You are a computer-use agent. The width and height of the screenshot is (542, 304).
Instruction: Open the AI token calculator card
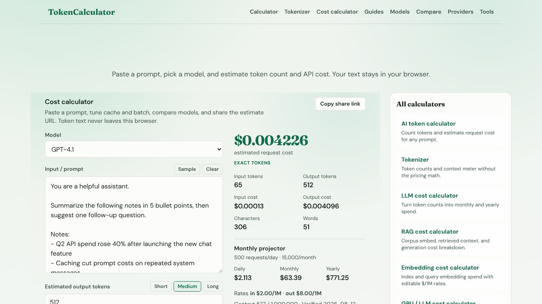pos(451,131)
